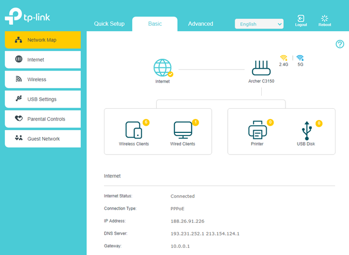This screenshot has width=349, height=255.
Task: Open the Parental Controls menu item
Action: pos(43,119)
